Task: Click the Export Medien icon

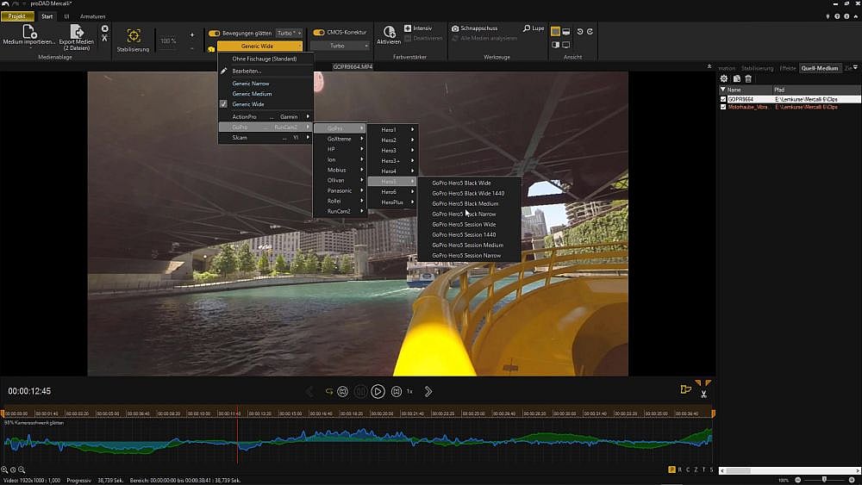Action: coord(77,32)
